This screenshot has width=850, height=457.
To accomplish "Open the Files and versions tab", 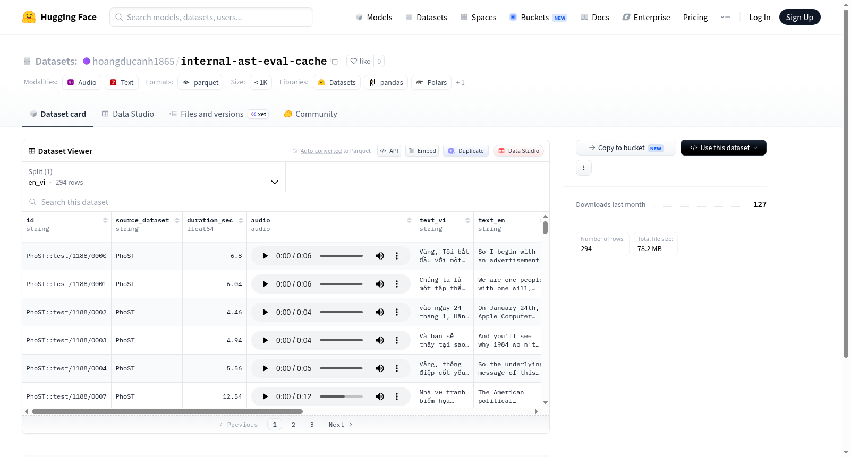I will [219, 114].
